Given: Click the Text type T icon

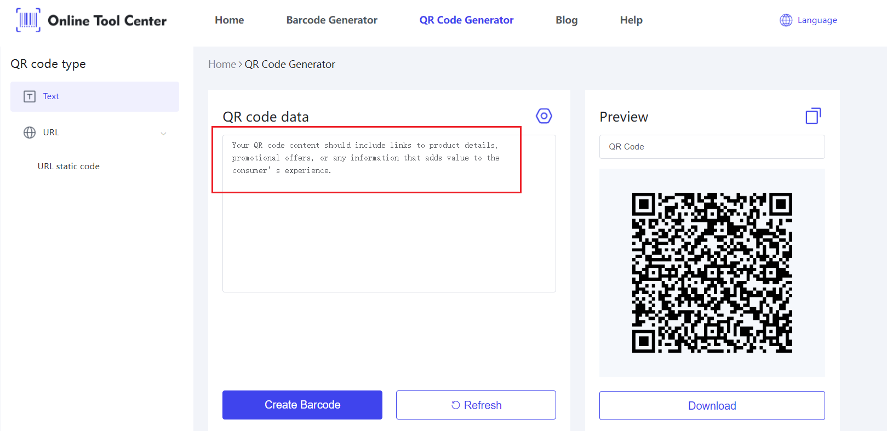Looking at the screenshot, I should tap(30, 96).
